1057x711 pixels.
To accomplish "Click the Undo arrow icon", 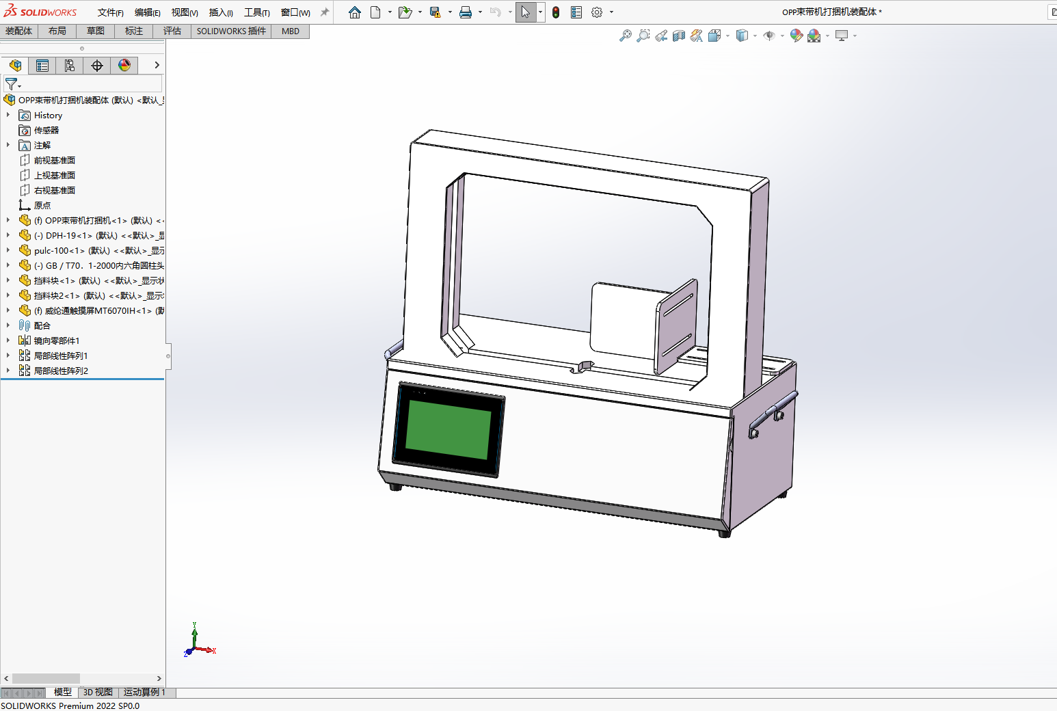I will 496,12.
